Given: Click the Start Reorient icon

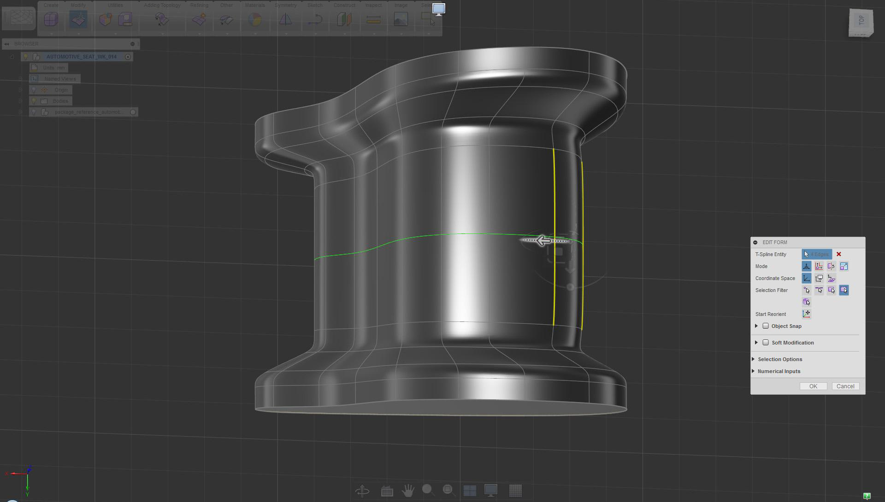Looking at the screenshot, I should click(807, 314).
